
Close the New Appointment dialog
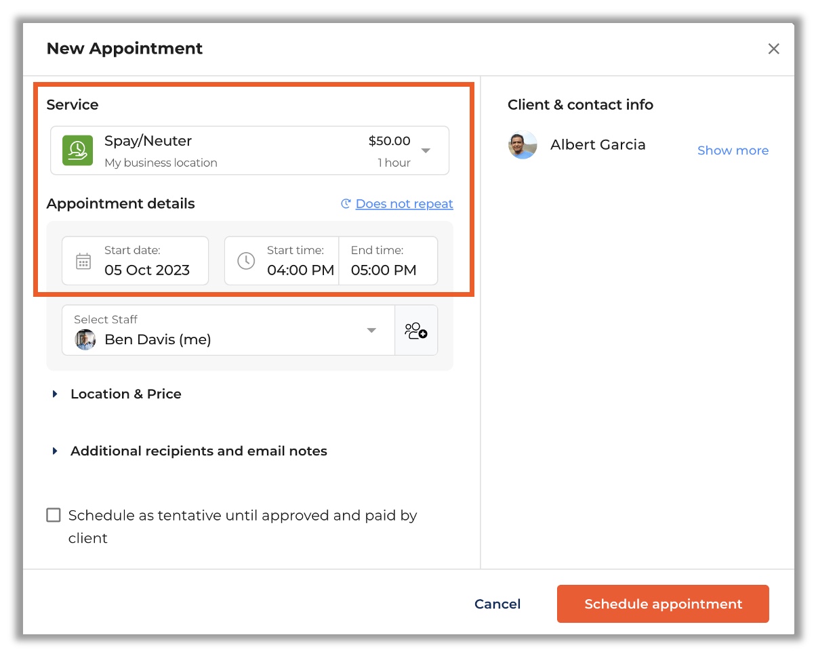coord(773,49)
